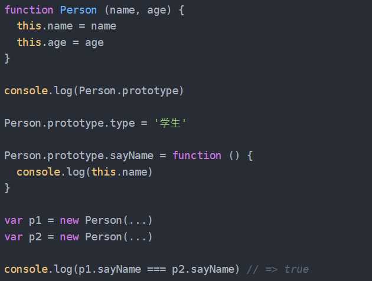Click the 'new' keyword on the p2 line
The width and height of the screenshot is (372, 281).
pos(69,237)
